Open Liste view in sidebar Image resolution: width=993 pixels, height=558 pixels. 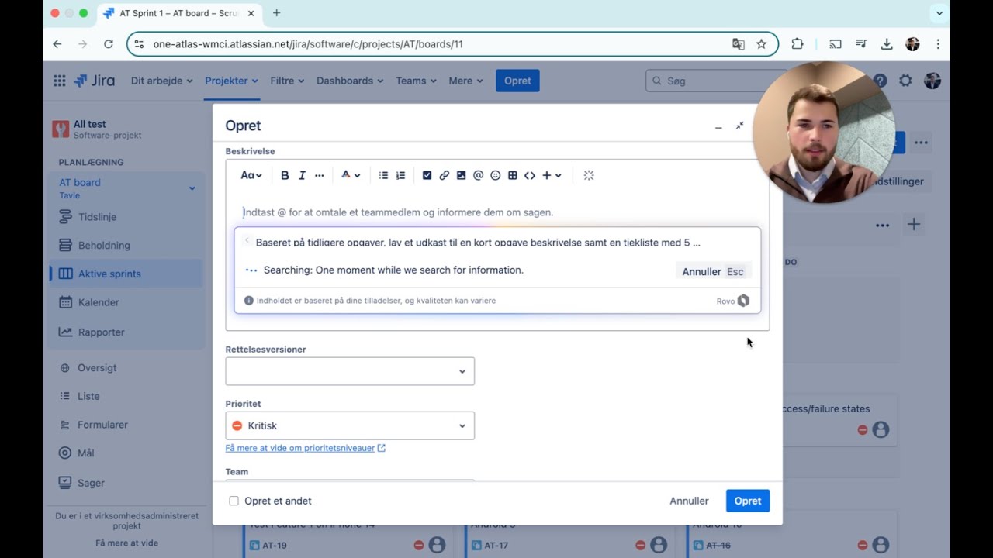pos(126,396)
